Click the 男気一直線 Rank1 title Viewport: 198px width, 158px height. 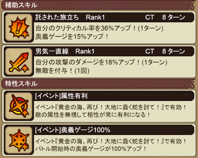[65, 52]
